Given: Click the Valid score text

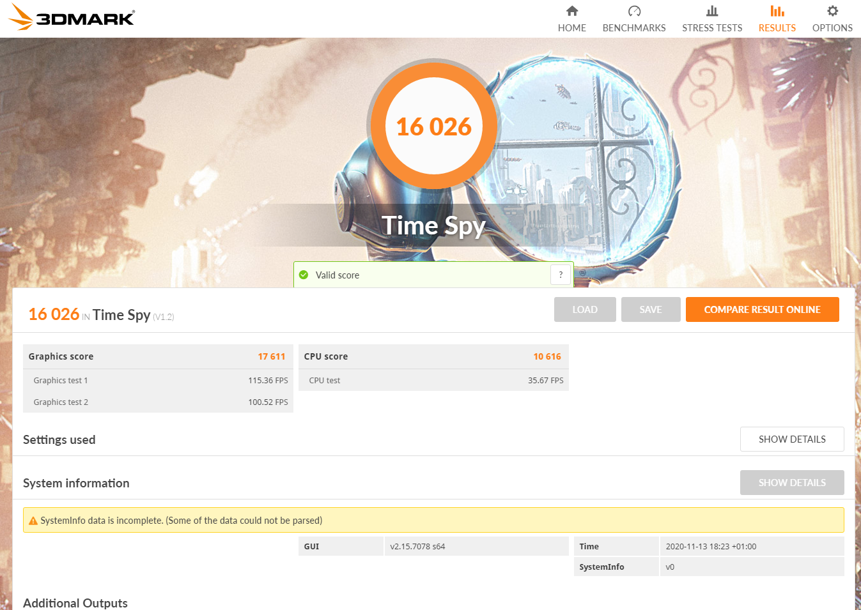Looking at the screenshot, I should point(337,275).
